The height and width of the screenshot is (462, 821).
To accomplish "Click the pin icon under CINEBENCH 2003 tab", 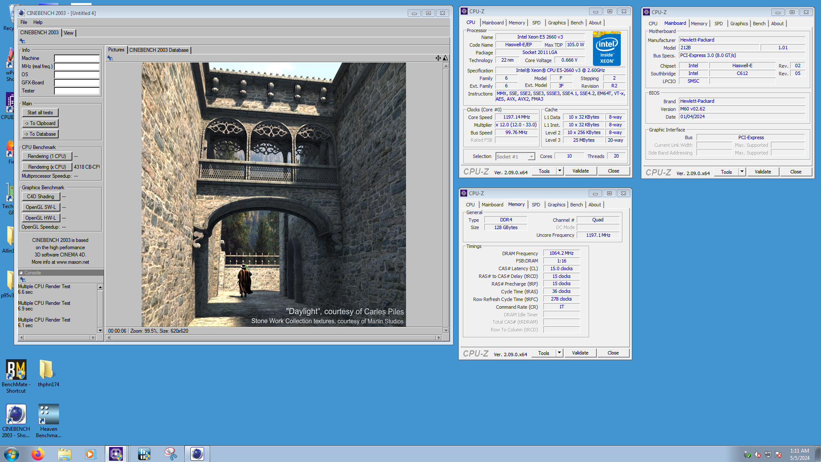I will (x=22, y=41).
